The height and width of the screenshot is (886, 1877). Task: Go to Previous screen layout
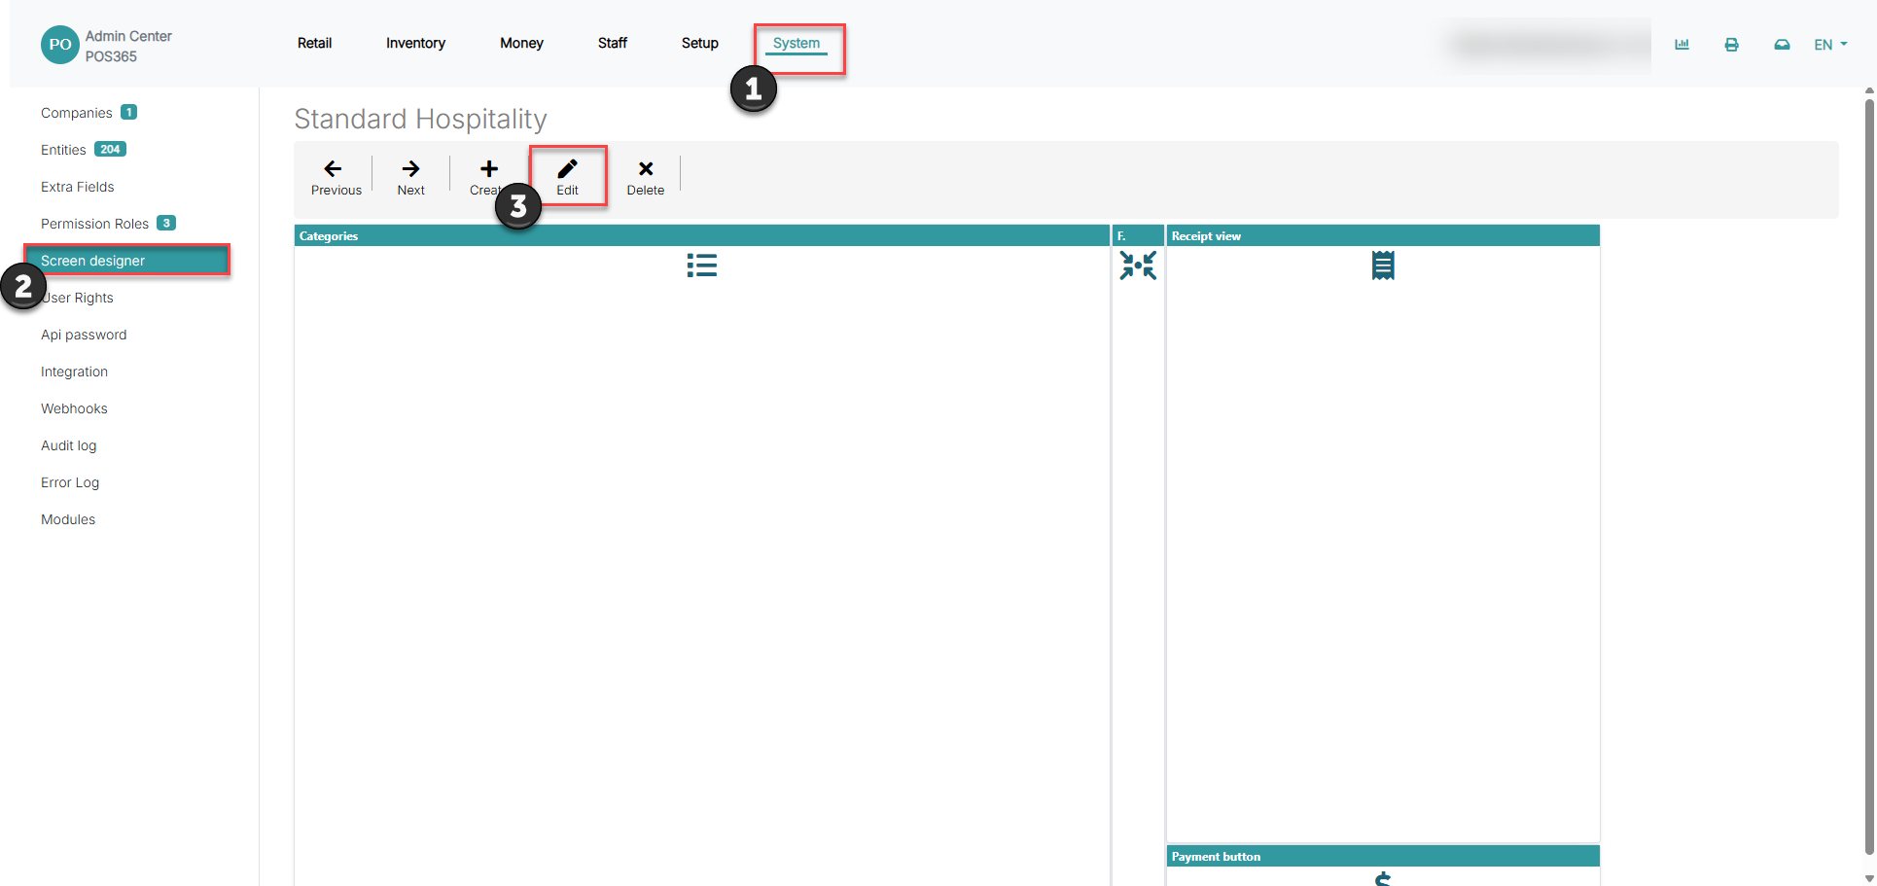336,178
